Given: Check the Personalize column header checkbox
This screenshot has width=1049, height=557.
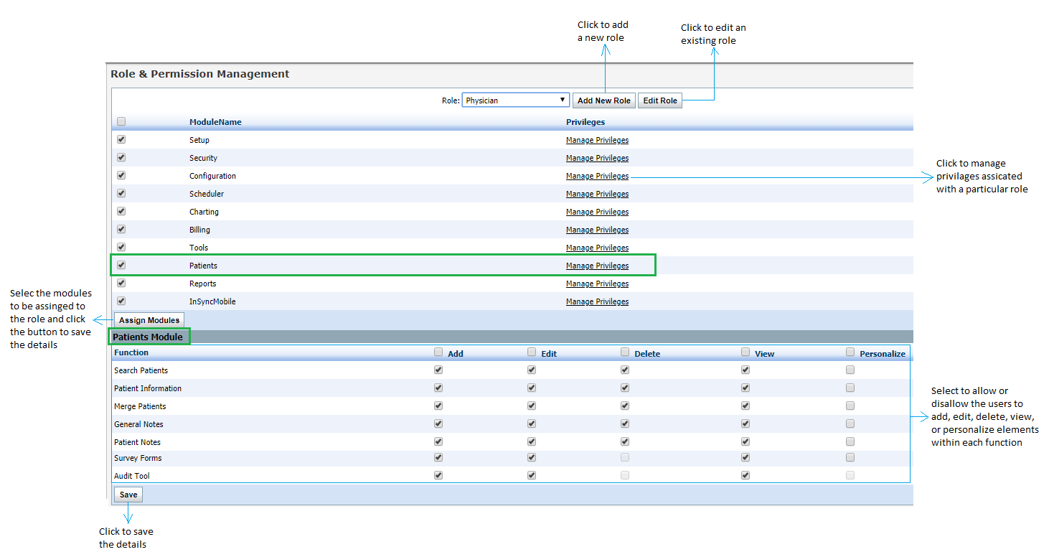Looking at the screenshot, I should pos(850,352).
